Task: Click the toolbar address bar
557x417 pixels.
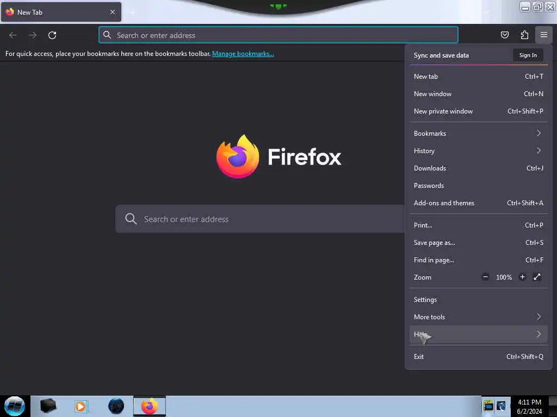Action: coord(278,35)
